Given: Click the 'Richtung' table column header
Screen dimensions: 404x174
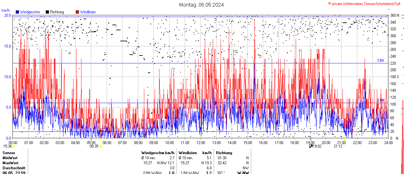Looking at the screenshot, I should (x=224, y=153).
